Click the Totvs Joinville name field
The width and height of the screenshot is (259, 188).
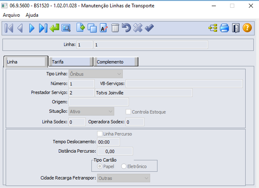tap(144, 93)
